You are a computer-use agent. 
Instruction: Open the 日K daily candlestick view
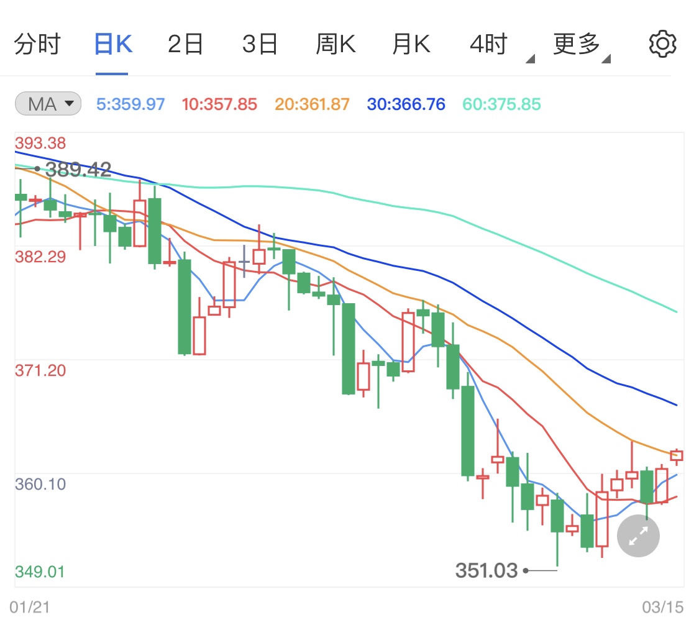pos(112,43)
